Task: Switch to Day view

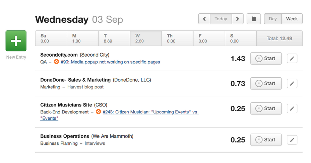Action: coord(273,19)
